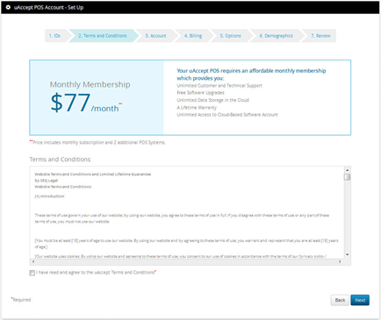Go to step 1. IDs
This screenshot has height=320, width=381.
click(56, 36)
